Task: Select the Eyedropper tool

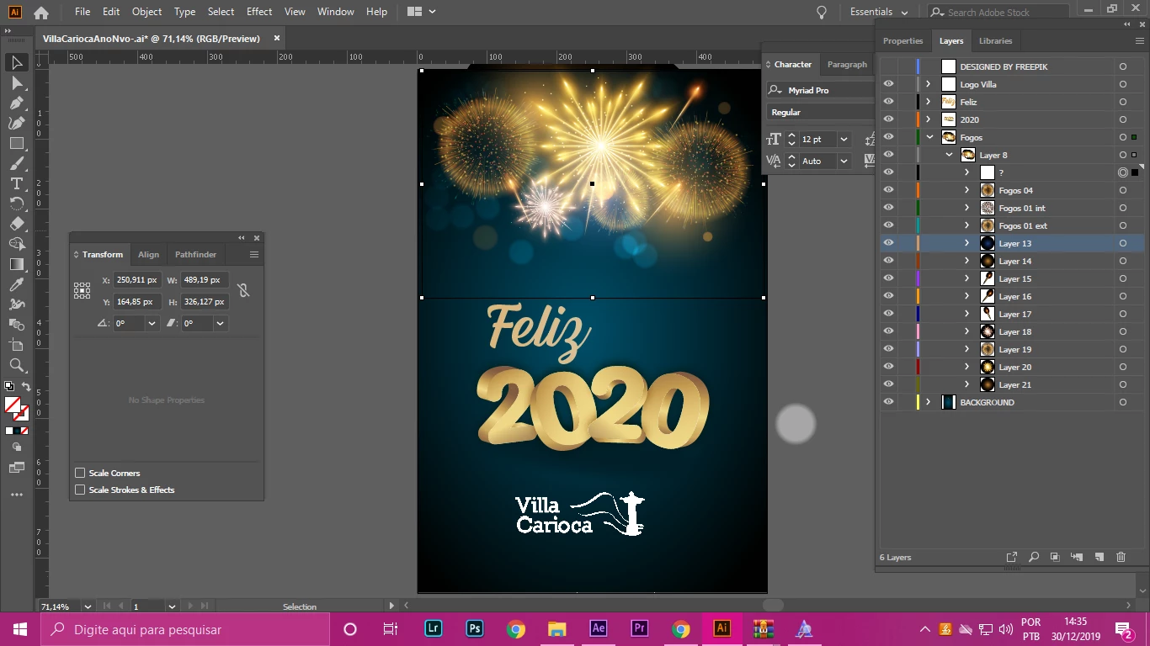Action: (x=16, y=284)
